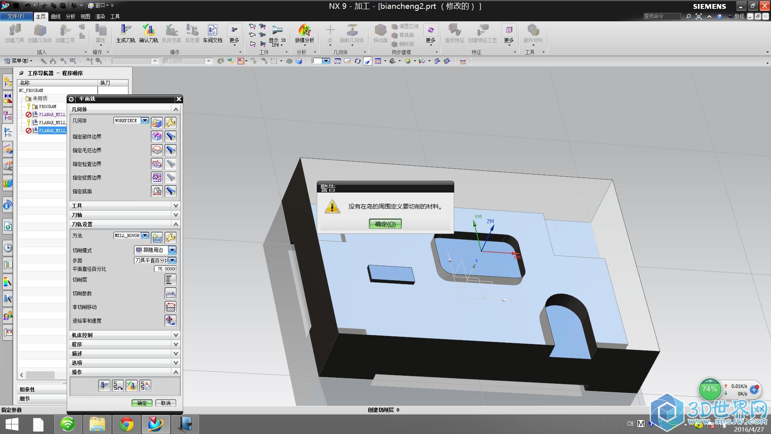
Task: Edit MILL_ROUGH method wrench icon
Action: [x=171, y=237]
